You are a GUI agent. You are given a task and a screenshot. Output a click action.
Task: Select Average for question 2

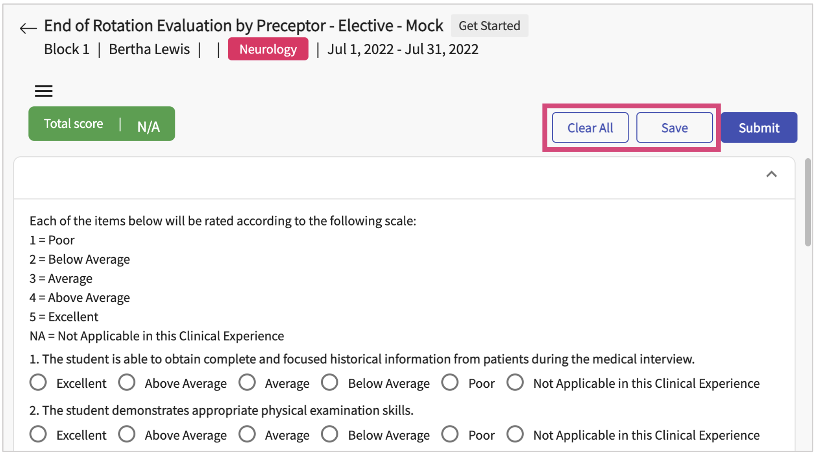[247, 435]
